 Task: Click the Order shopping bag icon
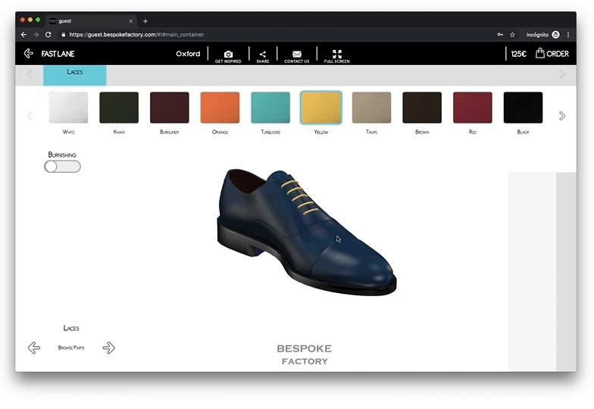pos(540,54)
